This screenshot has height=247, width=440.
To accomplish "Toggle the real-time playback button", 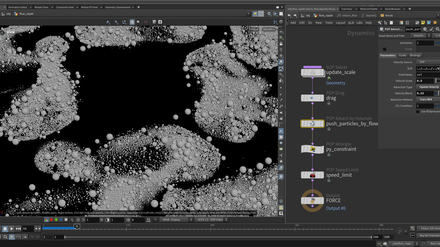I will [12, 237].
